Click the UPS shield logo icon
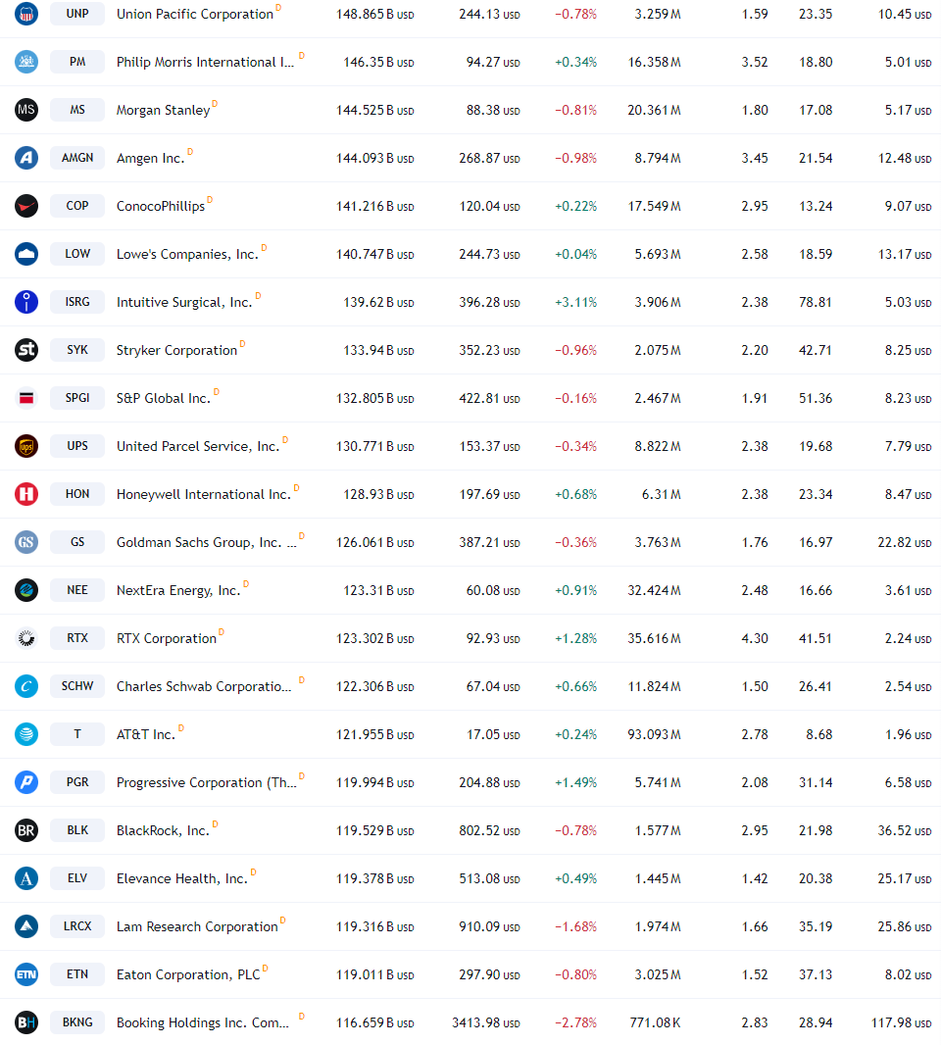 point(26,446)
